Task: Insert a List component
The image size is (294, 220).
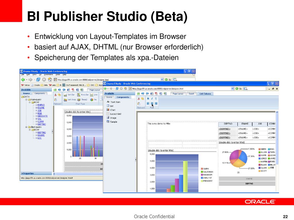Action: [110, 106]
